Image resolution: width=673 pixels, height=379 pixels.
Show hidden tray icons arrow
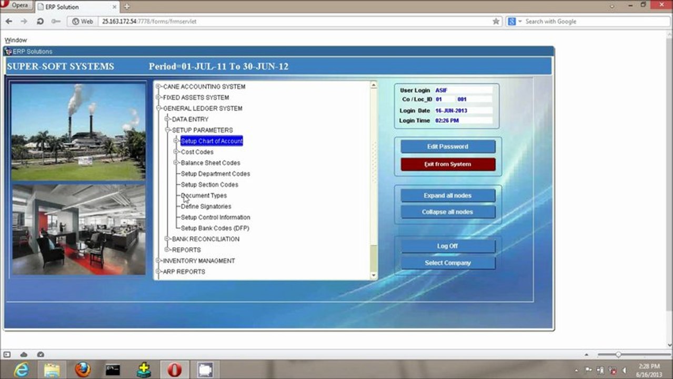coord(577,371)
